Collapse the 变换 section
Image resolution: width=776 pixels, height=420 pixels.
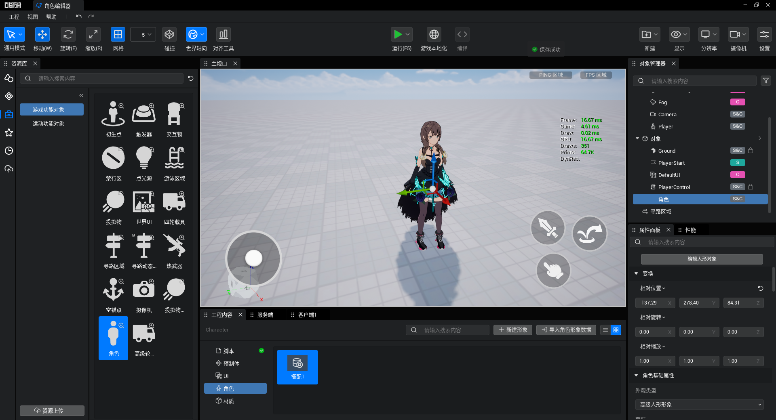[x=636, y=274]
